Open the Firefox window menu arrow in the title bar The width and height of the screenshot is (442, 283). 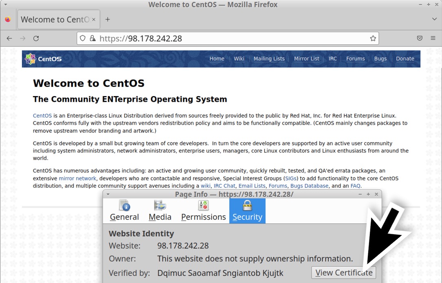(6, 4)
